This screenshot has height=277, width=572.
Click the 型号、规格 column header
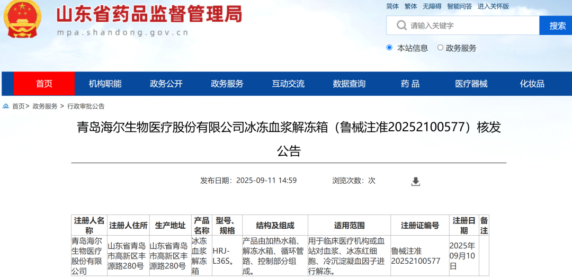coord(227,225)
